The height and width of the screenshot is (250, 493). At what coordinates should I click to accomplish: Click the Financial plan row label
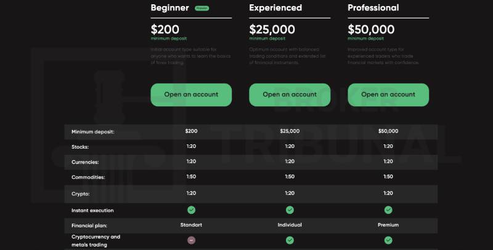click(89, 225)
